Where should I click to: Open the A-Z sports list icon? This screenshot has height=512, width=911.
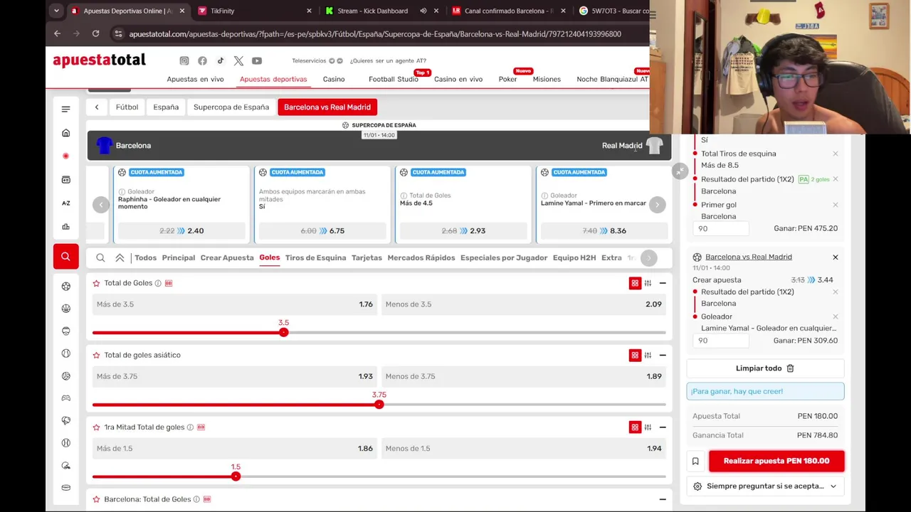pyautogui.click(x=65, y=203)
